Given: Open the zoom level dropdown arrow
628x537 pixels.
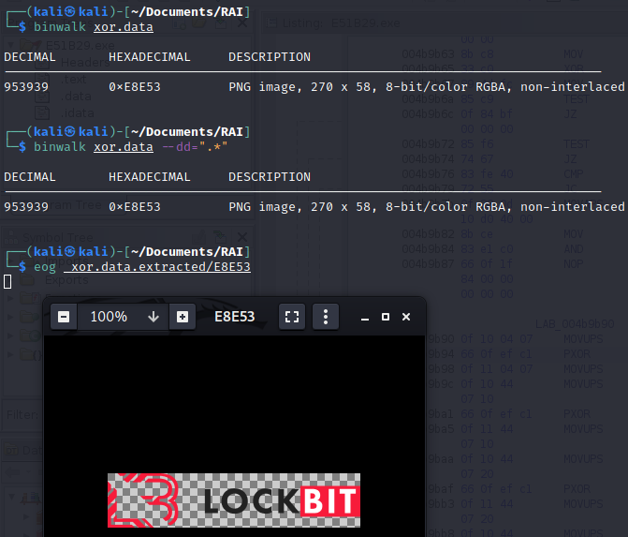Looking at the screenshot, I should click(x=153, y=317).
